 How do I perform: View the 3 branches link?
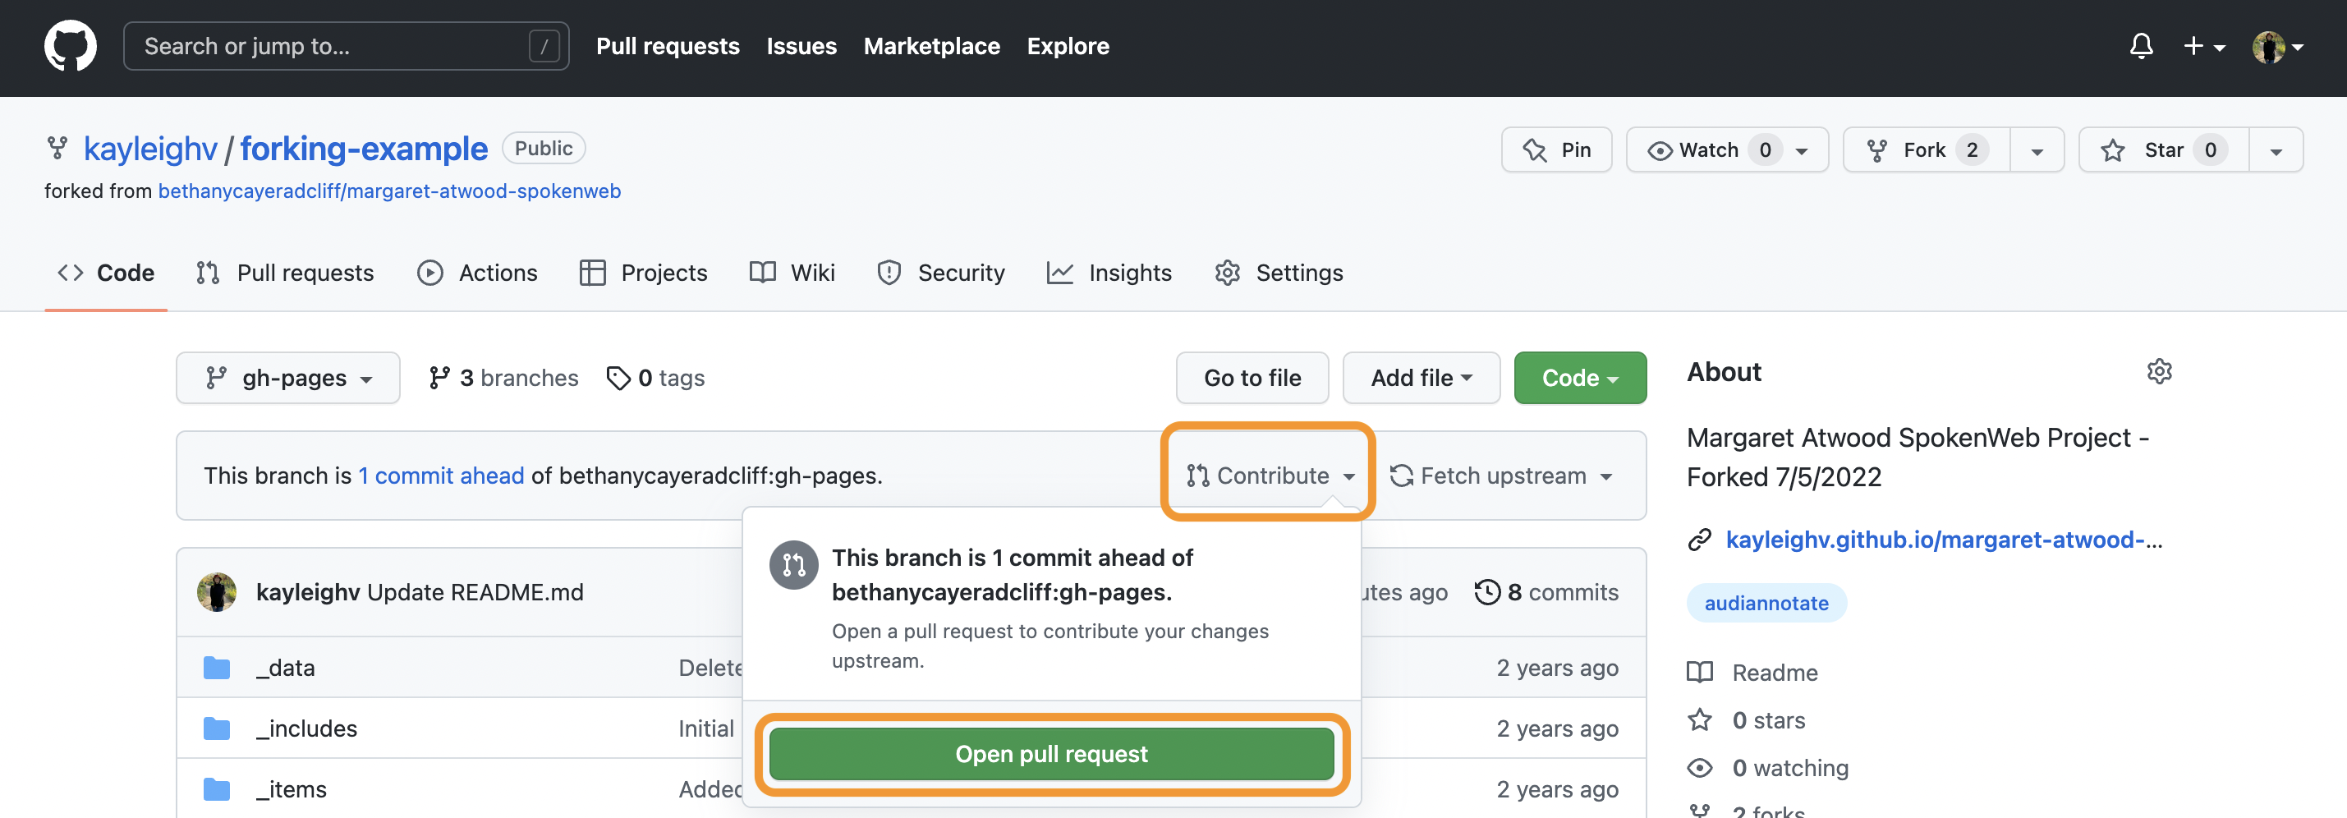(x=503, y=377)
